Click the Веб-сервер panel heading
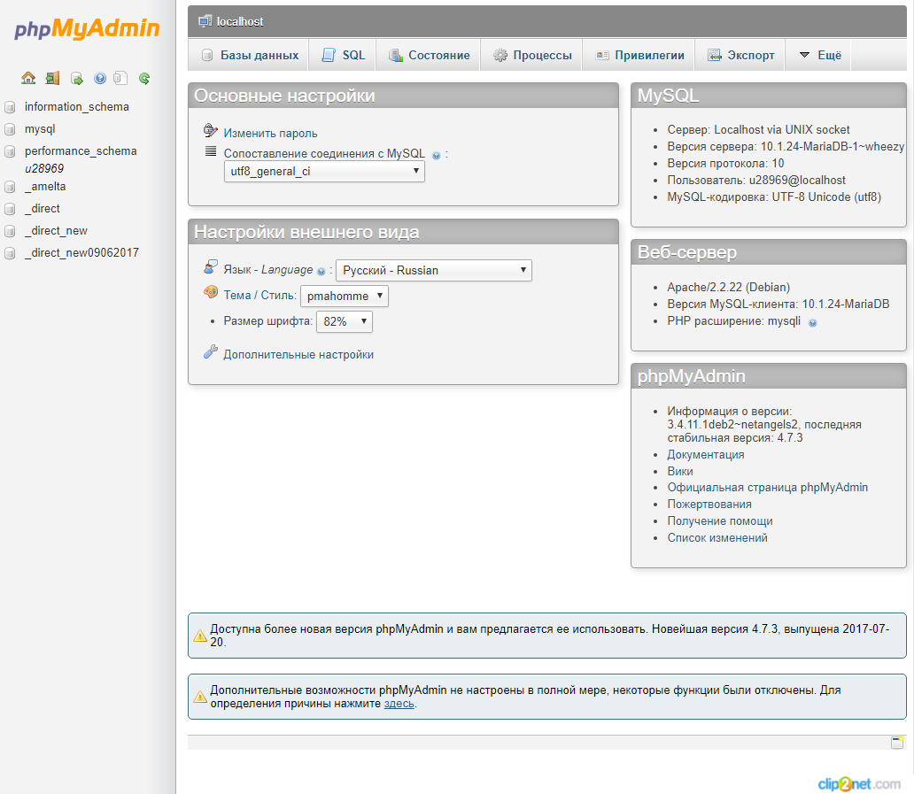The height and width of the screenshot is (794, 914). pos(687,253)
